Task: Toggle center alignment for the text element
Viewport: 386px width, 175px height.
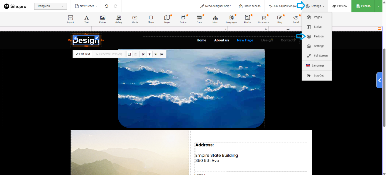Action: 149,54
